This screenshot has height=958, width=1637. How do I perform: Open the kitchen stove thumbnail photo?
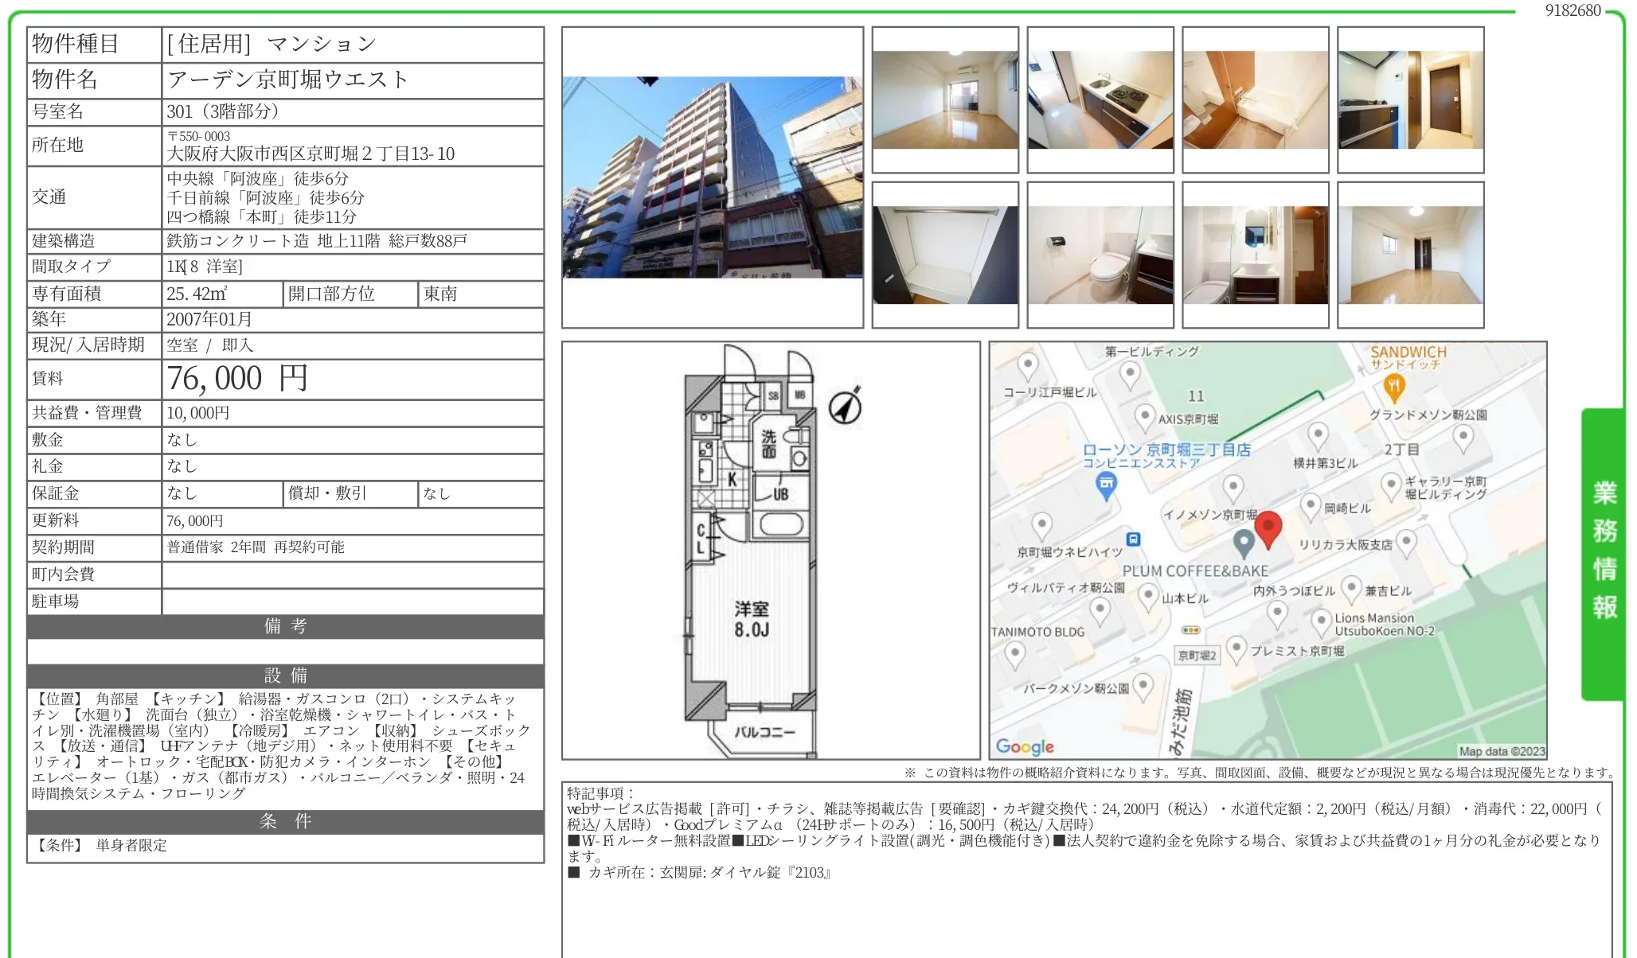click(x=1100, y=100)
